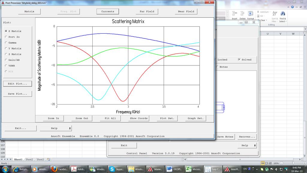The width and height of the screenshot is (307, 173).
Task: Switch to Ansoft taskbar item
Action: click(232, 169)
